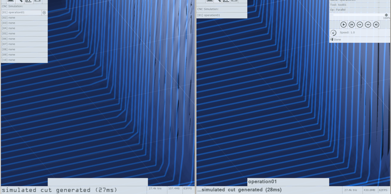This screenshot has height=194, width=391.
Task: Click the circular speed dial icon
Action: 334,33
